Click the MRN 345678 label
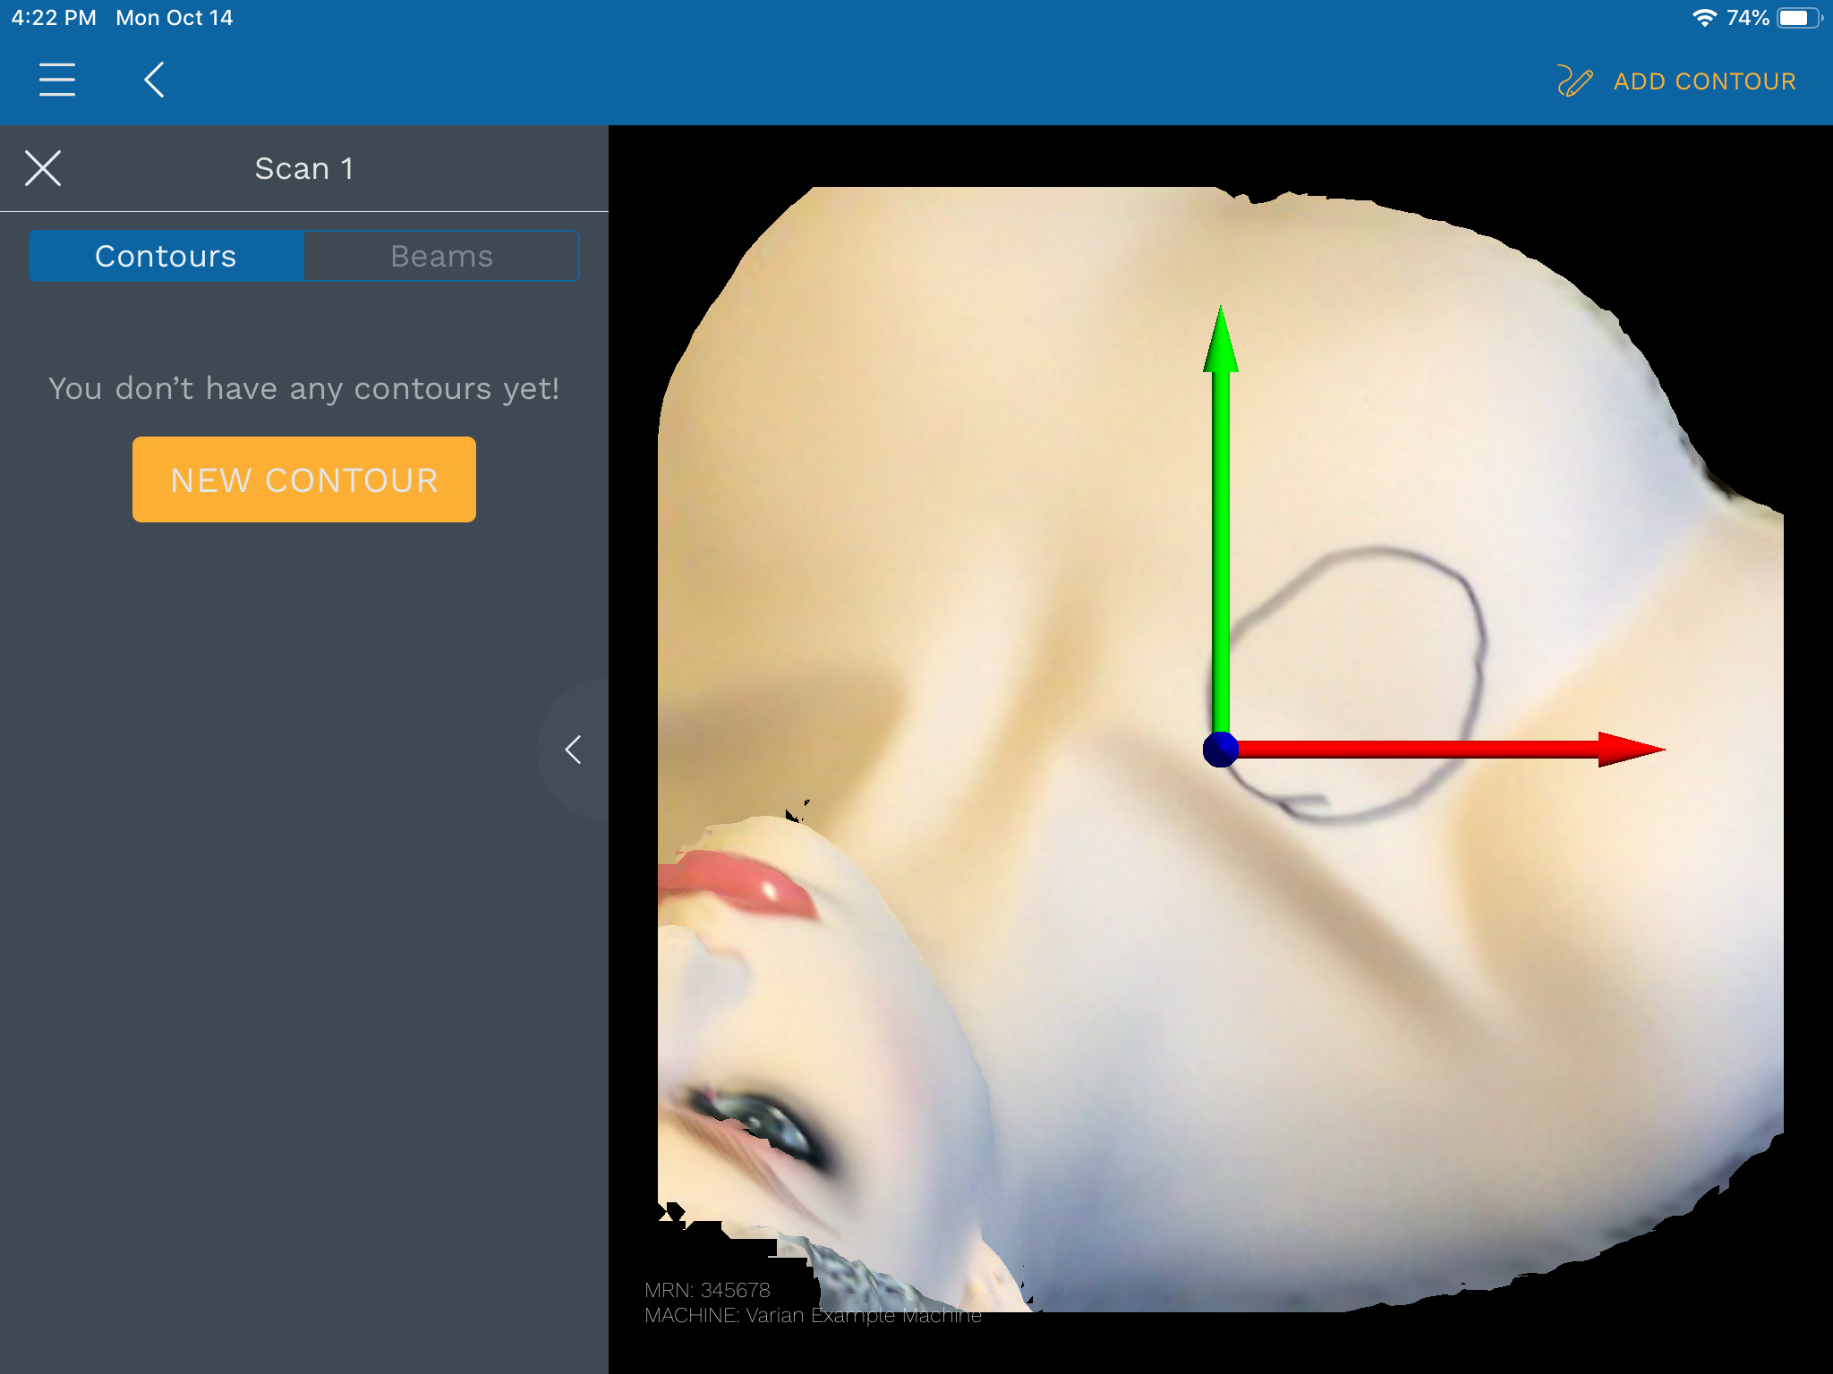1833x1374 pixels. point(707,1290)
